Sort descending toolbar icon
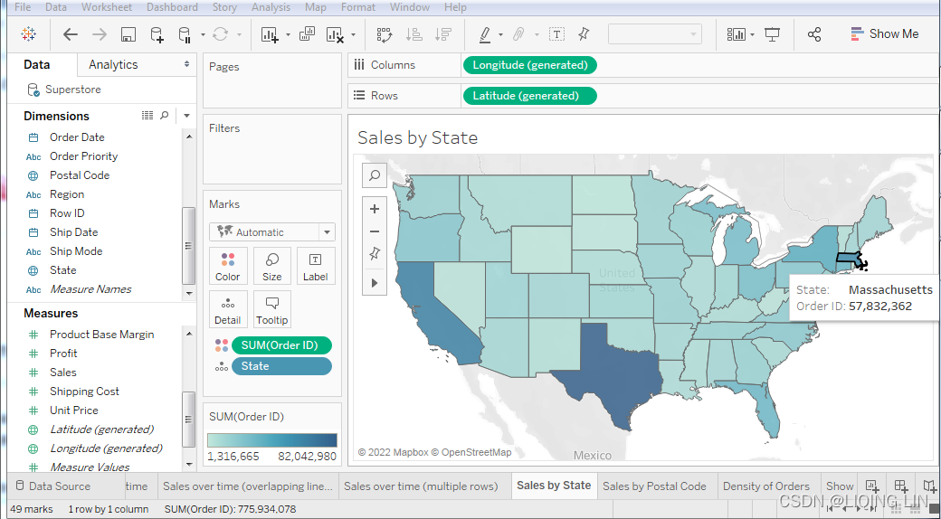This screenshot has height=519, width=941. click(442, 34)
